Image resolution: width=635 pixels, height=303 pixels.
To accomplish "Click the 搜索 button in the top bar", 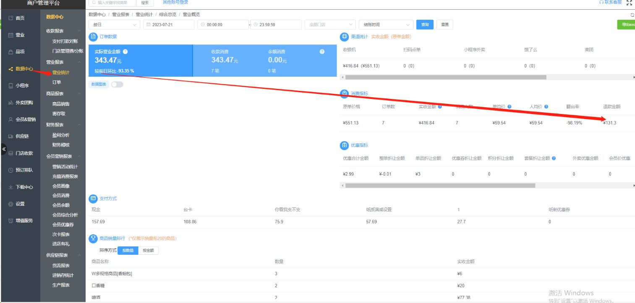I will click(145, 3).
